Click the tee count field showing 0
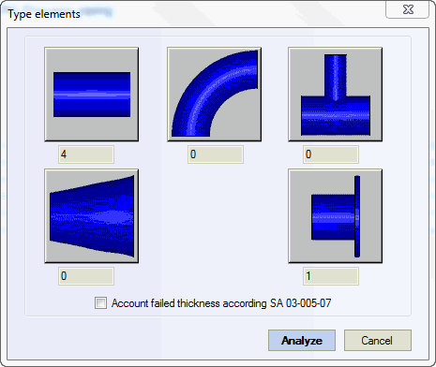Image resolution: width=436 pixels, height=367 pixels. pyautogui.click(x=331, y=154)
